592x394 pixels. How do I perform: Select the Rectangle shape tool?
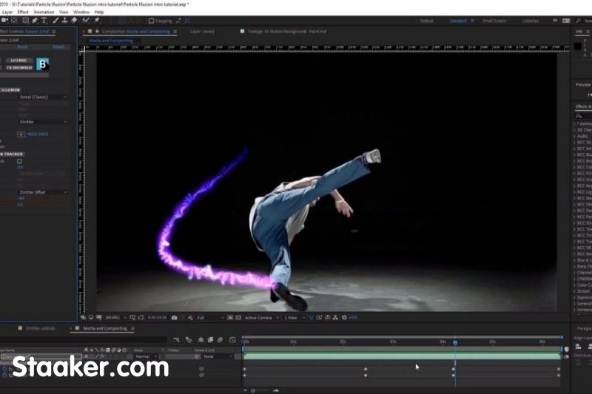pos(25,21)
